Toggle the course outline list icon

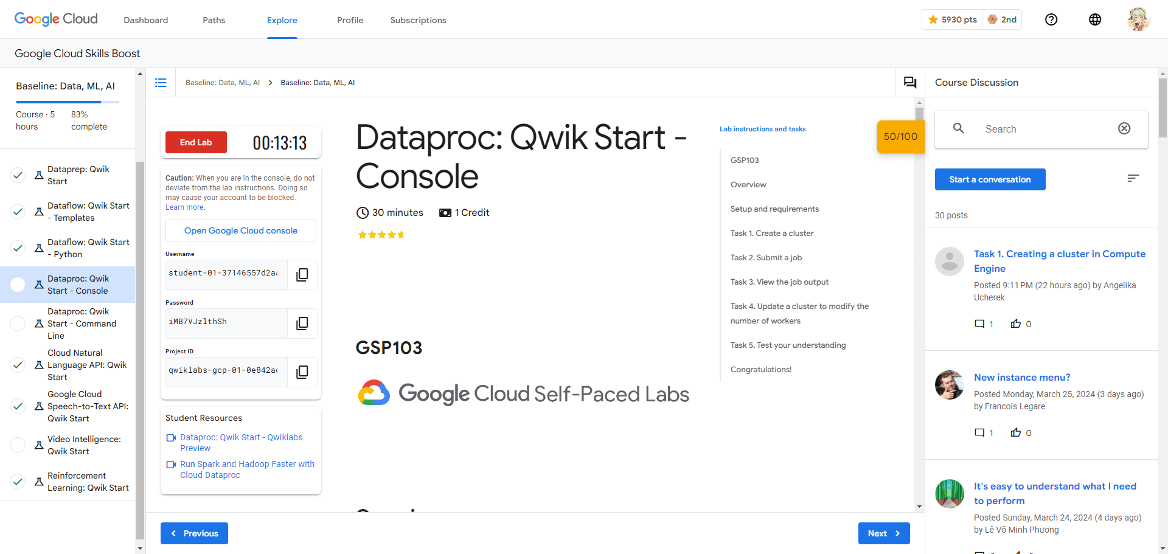point(161,83)
